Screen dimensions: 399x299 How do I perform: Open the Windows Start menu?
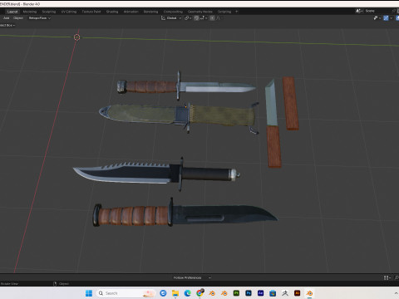pos(89,293)
